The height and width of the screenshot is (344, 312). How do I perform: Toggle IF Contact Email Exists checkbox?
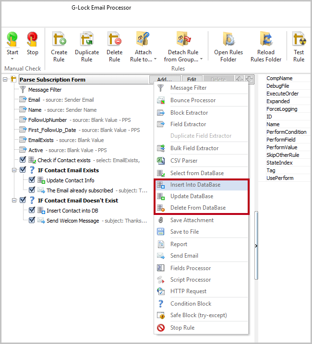23,170
